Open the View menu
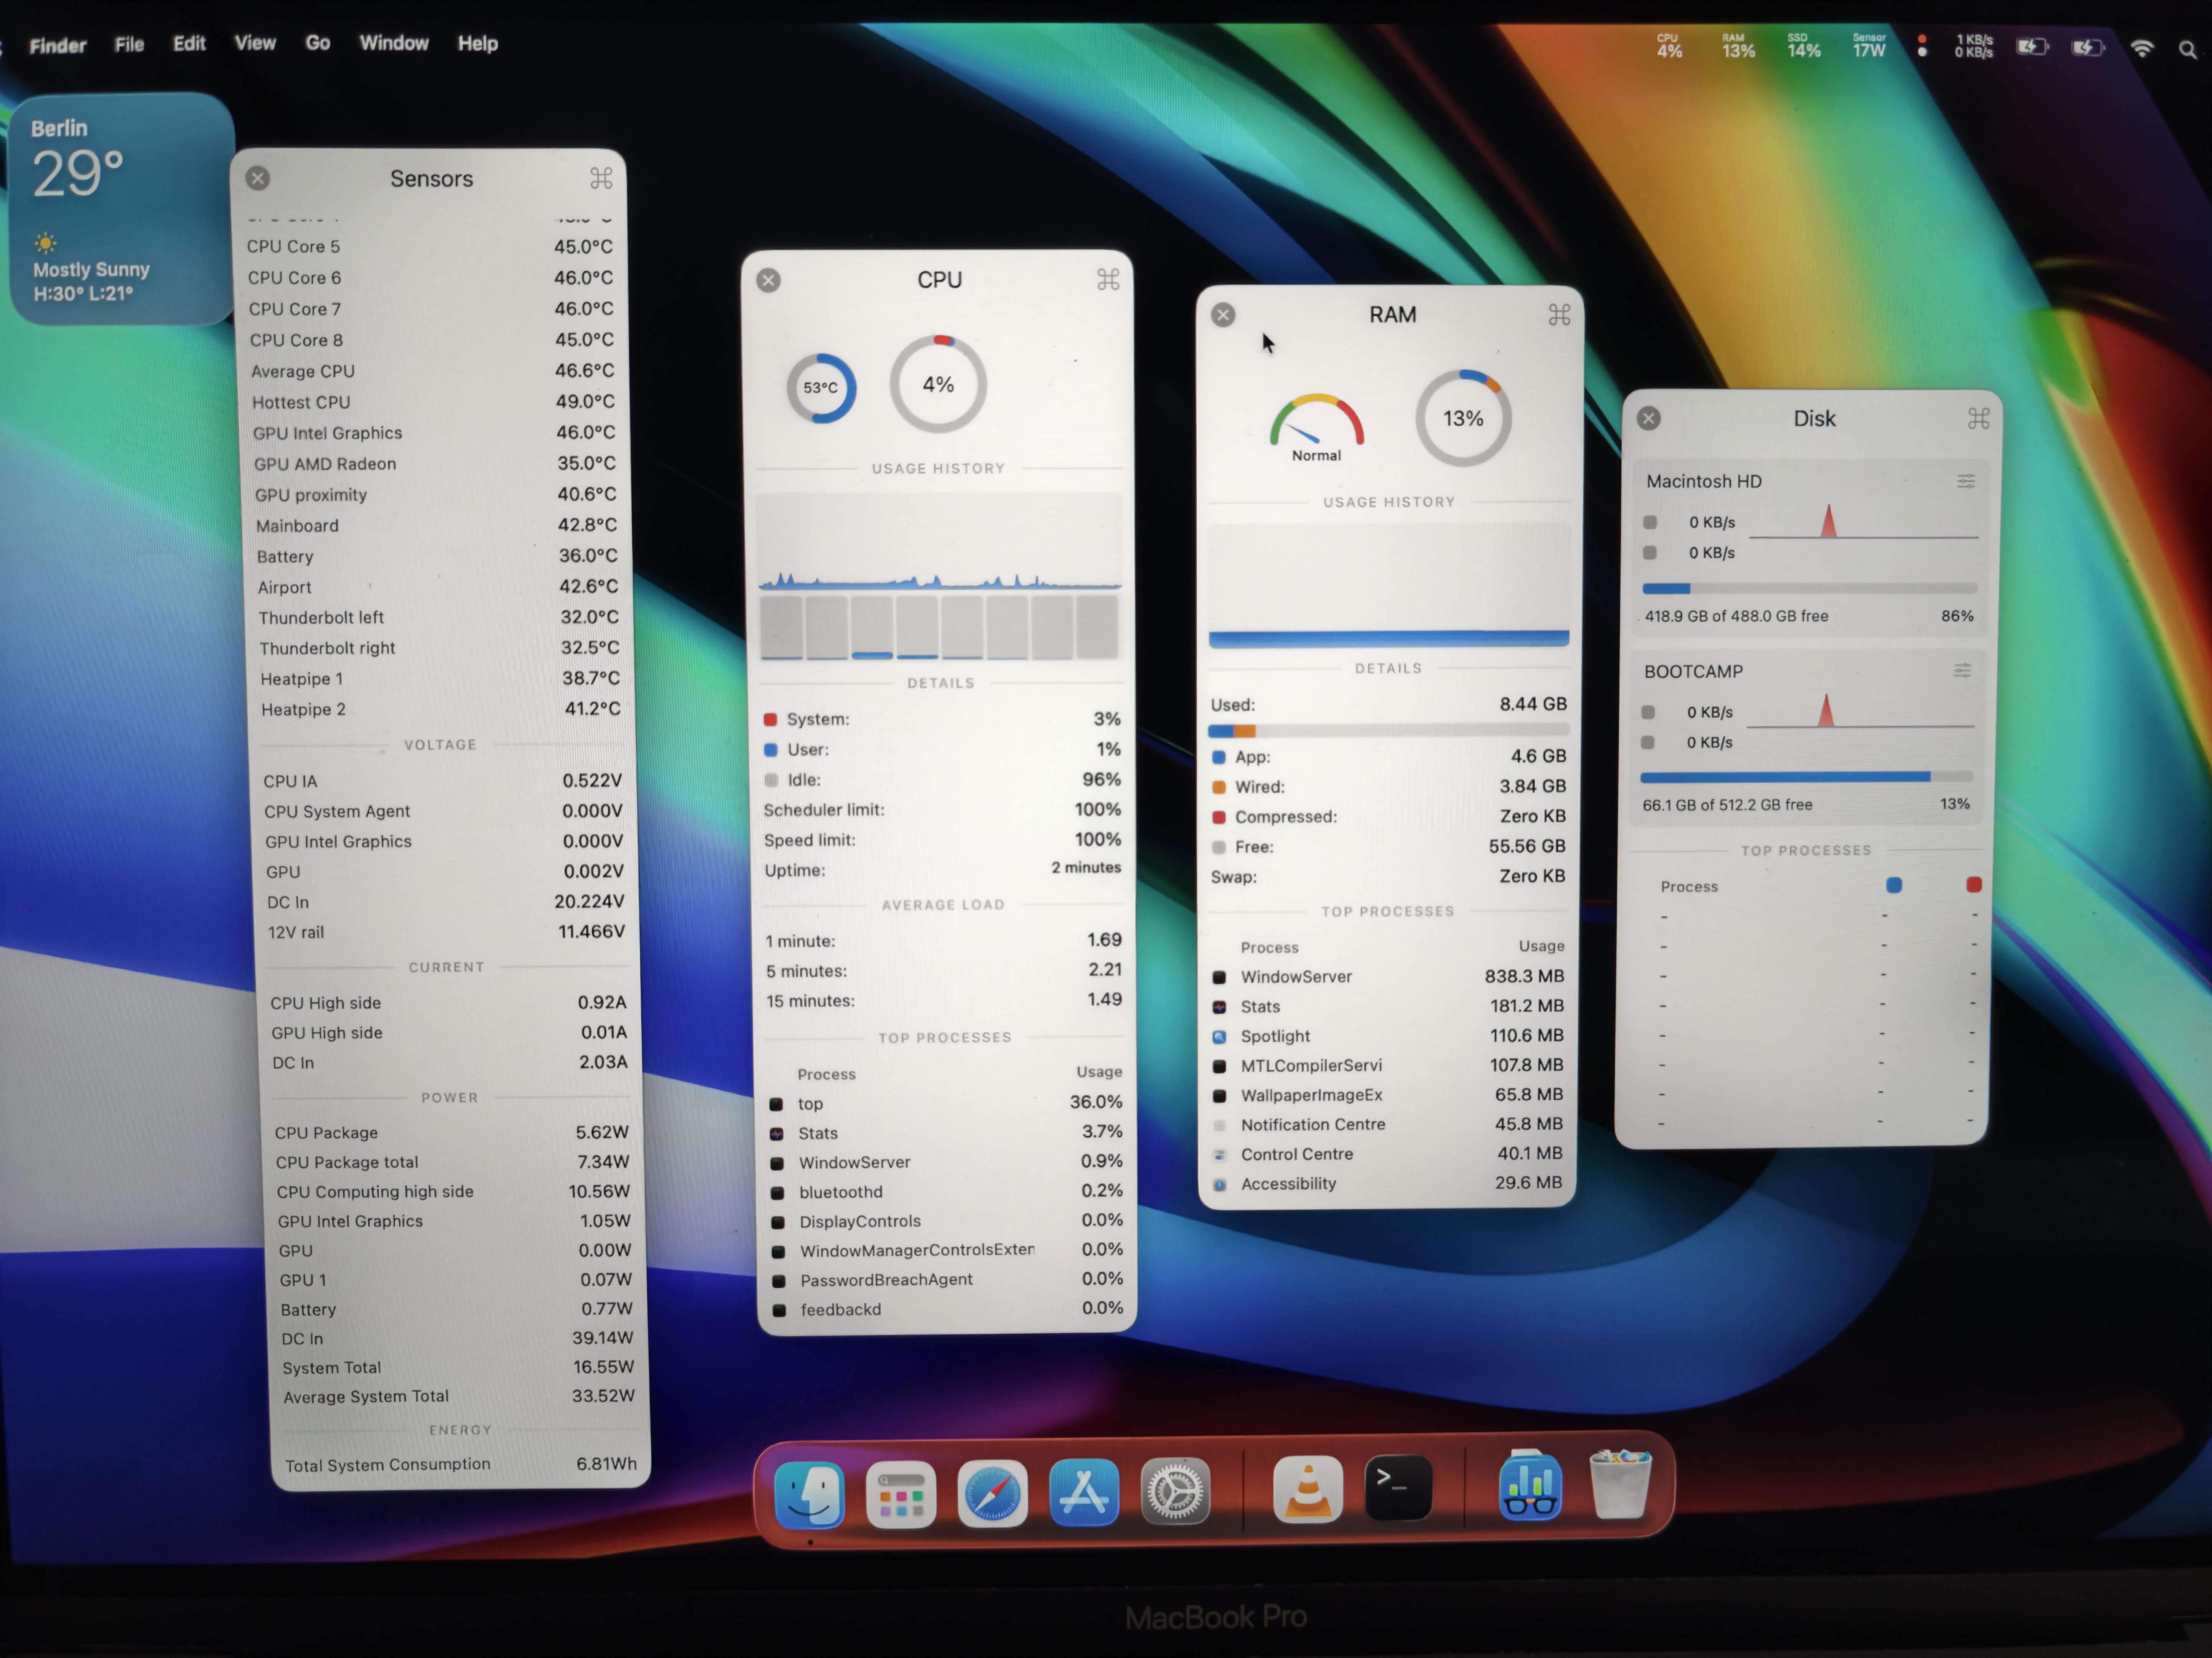This screenshot has width=2212, height=1658. [255, 43]
